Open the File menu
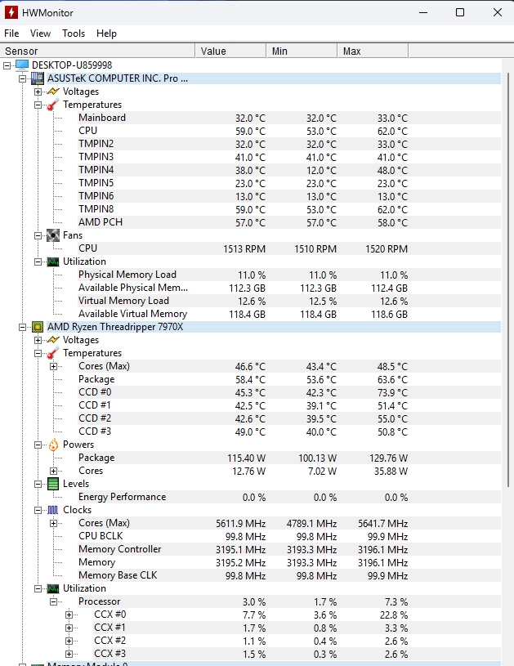The image size is (514, 666). (11, 34)
